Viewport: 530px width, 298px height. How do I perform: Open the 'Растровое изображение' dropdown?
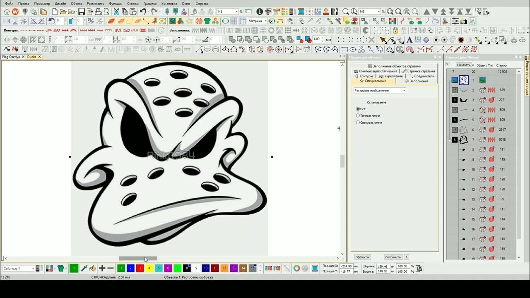point(380,90)
